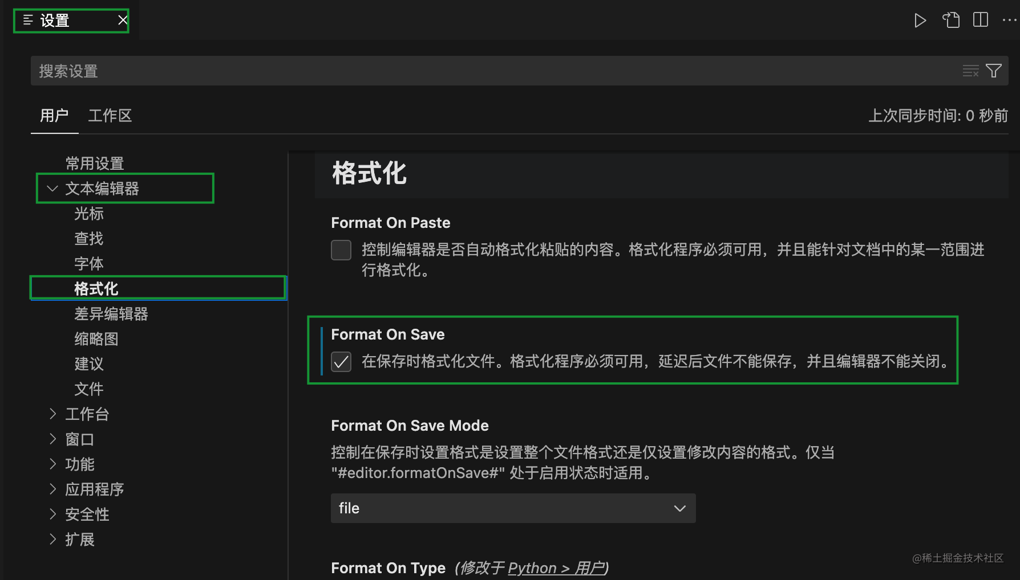Select 字体 settings category
Viewport: 1020px width, 580px height.
pos(89,264)
